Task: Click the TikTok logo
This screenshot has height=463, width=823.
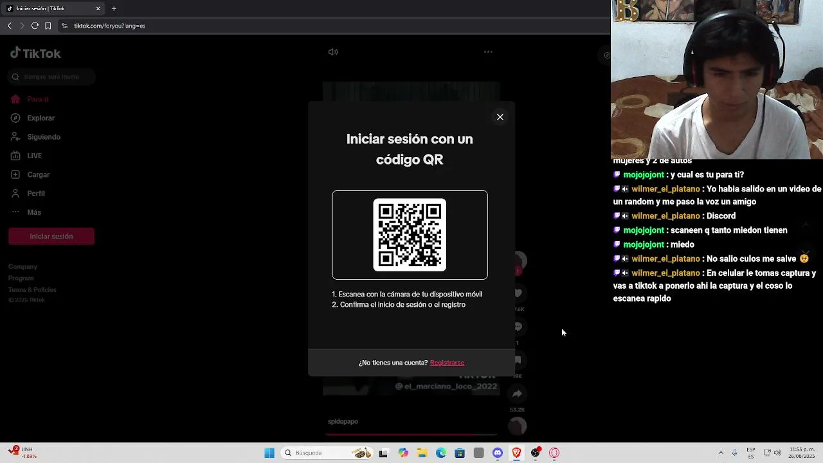Action: (x=35, y=53)
